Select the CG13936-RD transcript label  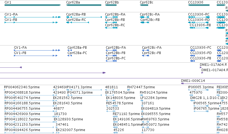point(199,20)
